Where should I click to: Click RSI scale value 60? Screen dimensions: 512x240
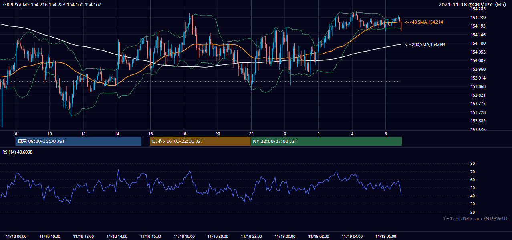[472, 180]
